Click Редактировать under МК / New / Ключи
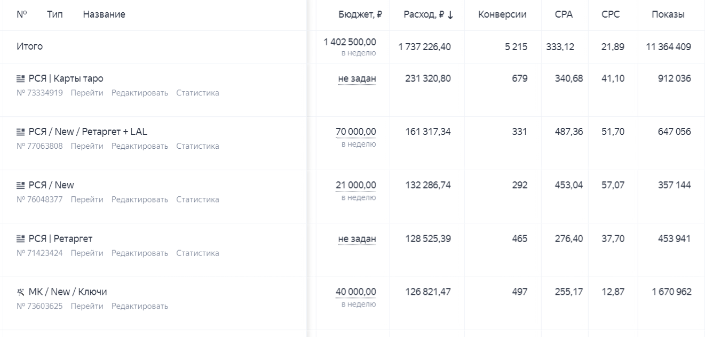 coord(140,306)
